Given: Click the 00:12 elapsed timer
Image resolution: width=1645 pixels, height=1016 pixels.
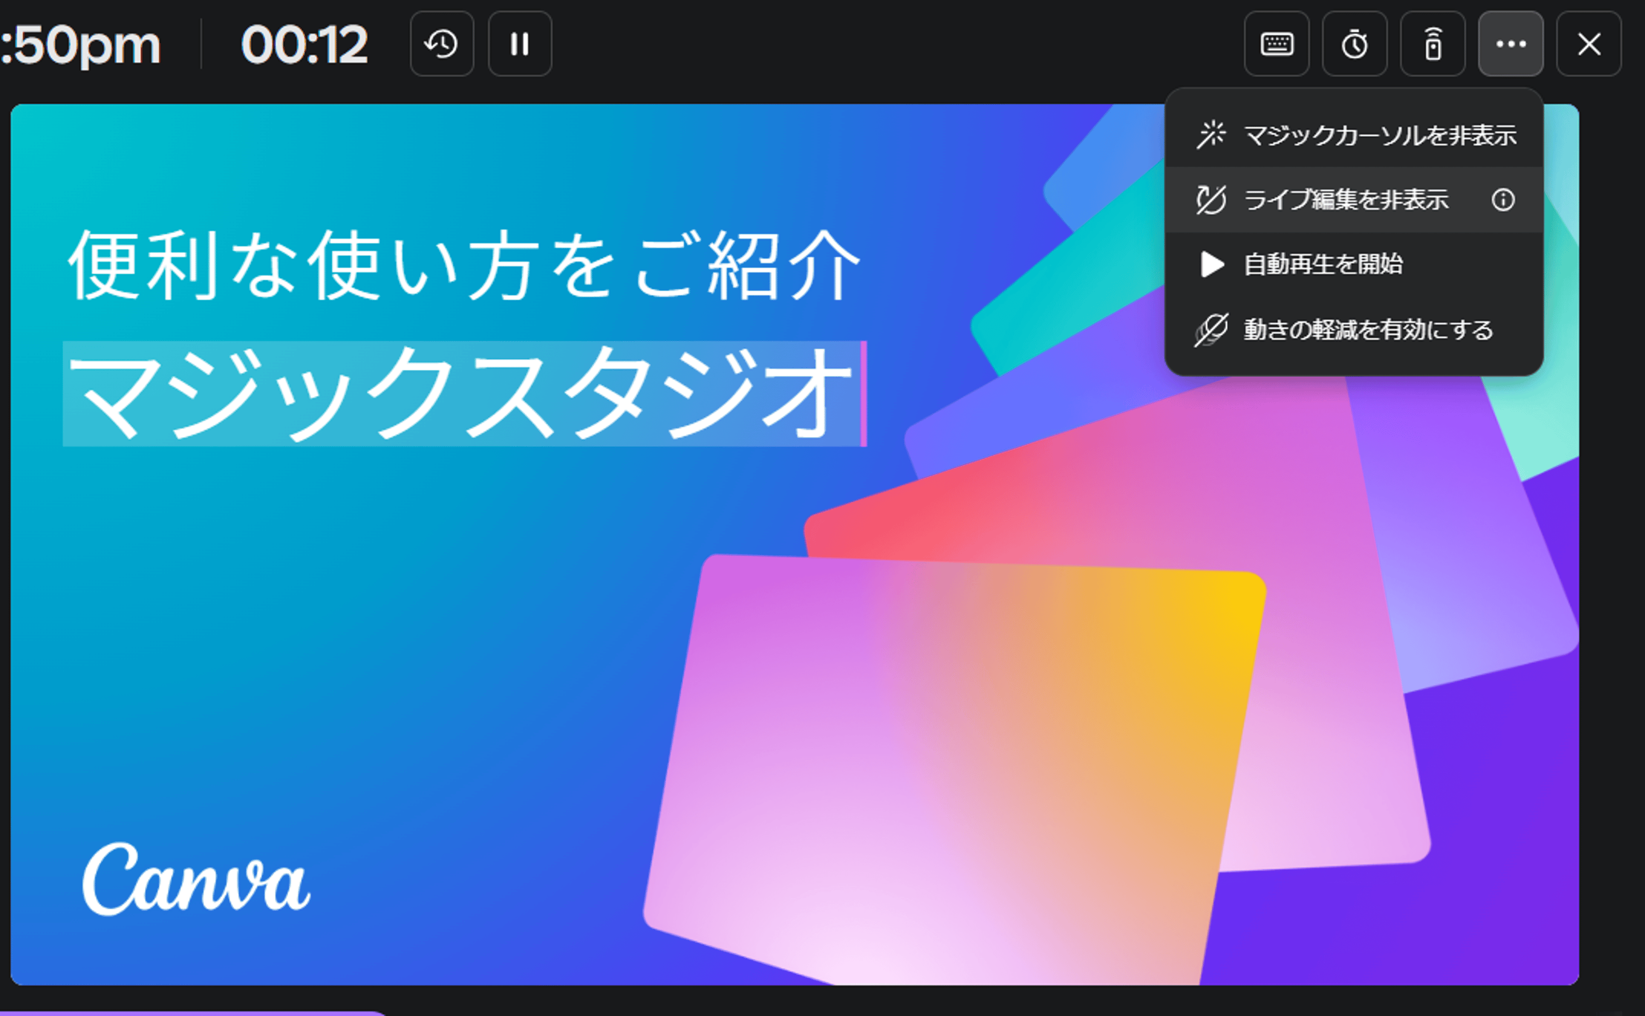Looking at the screenshot, I should point(304,45).
